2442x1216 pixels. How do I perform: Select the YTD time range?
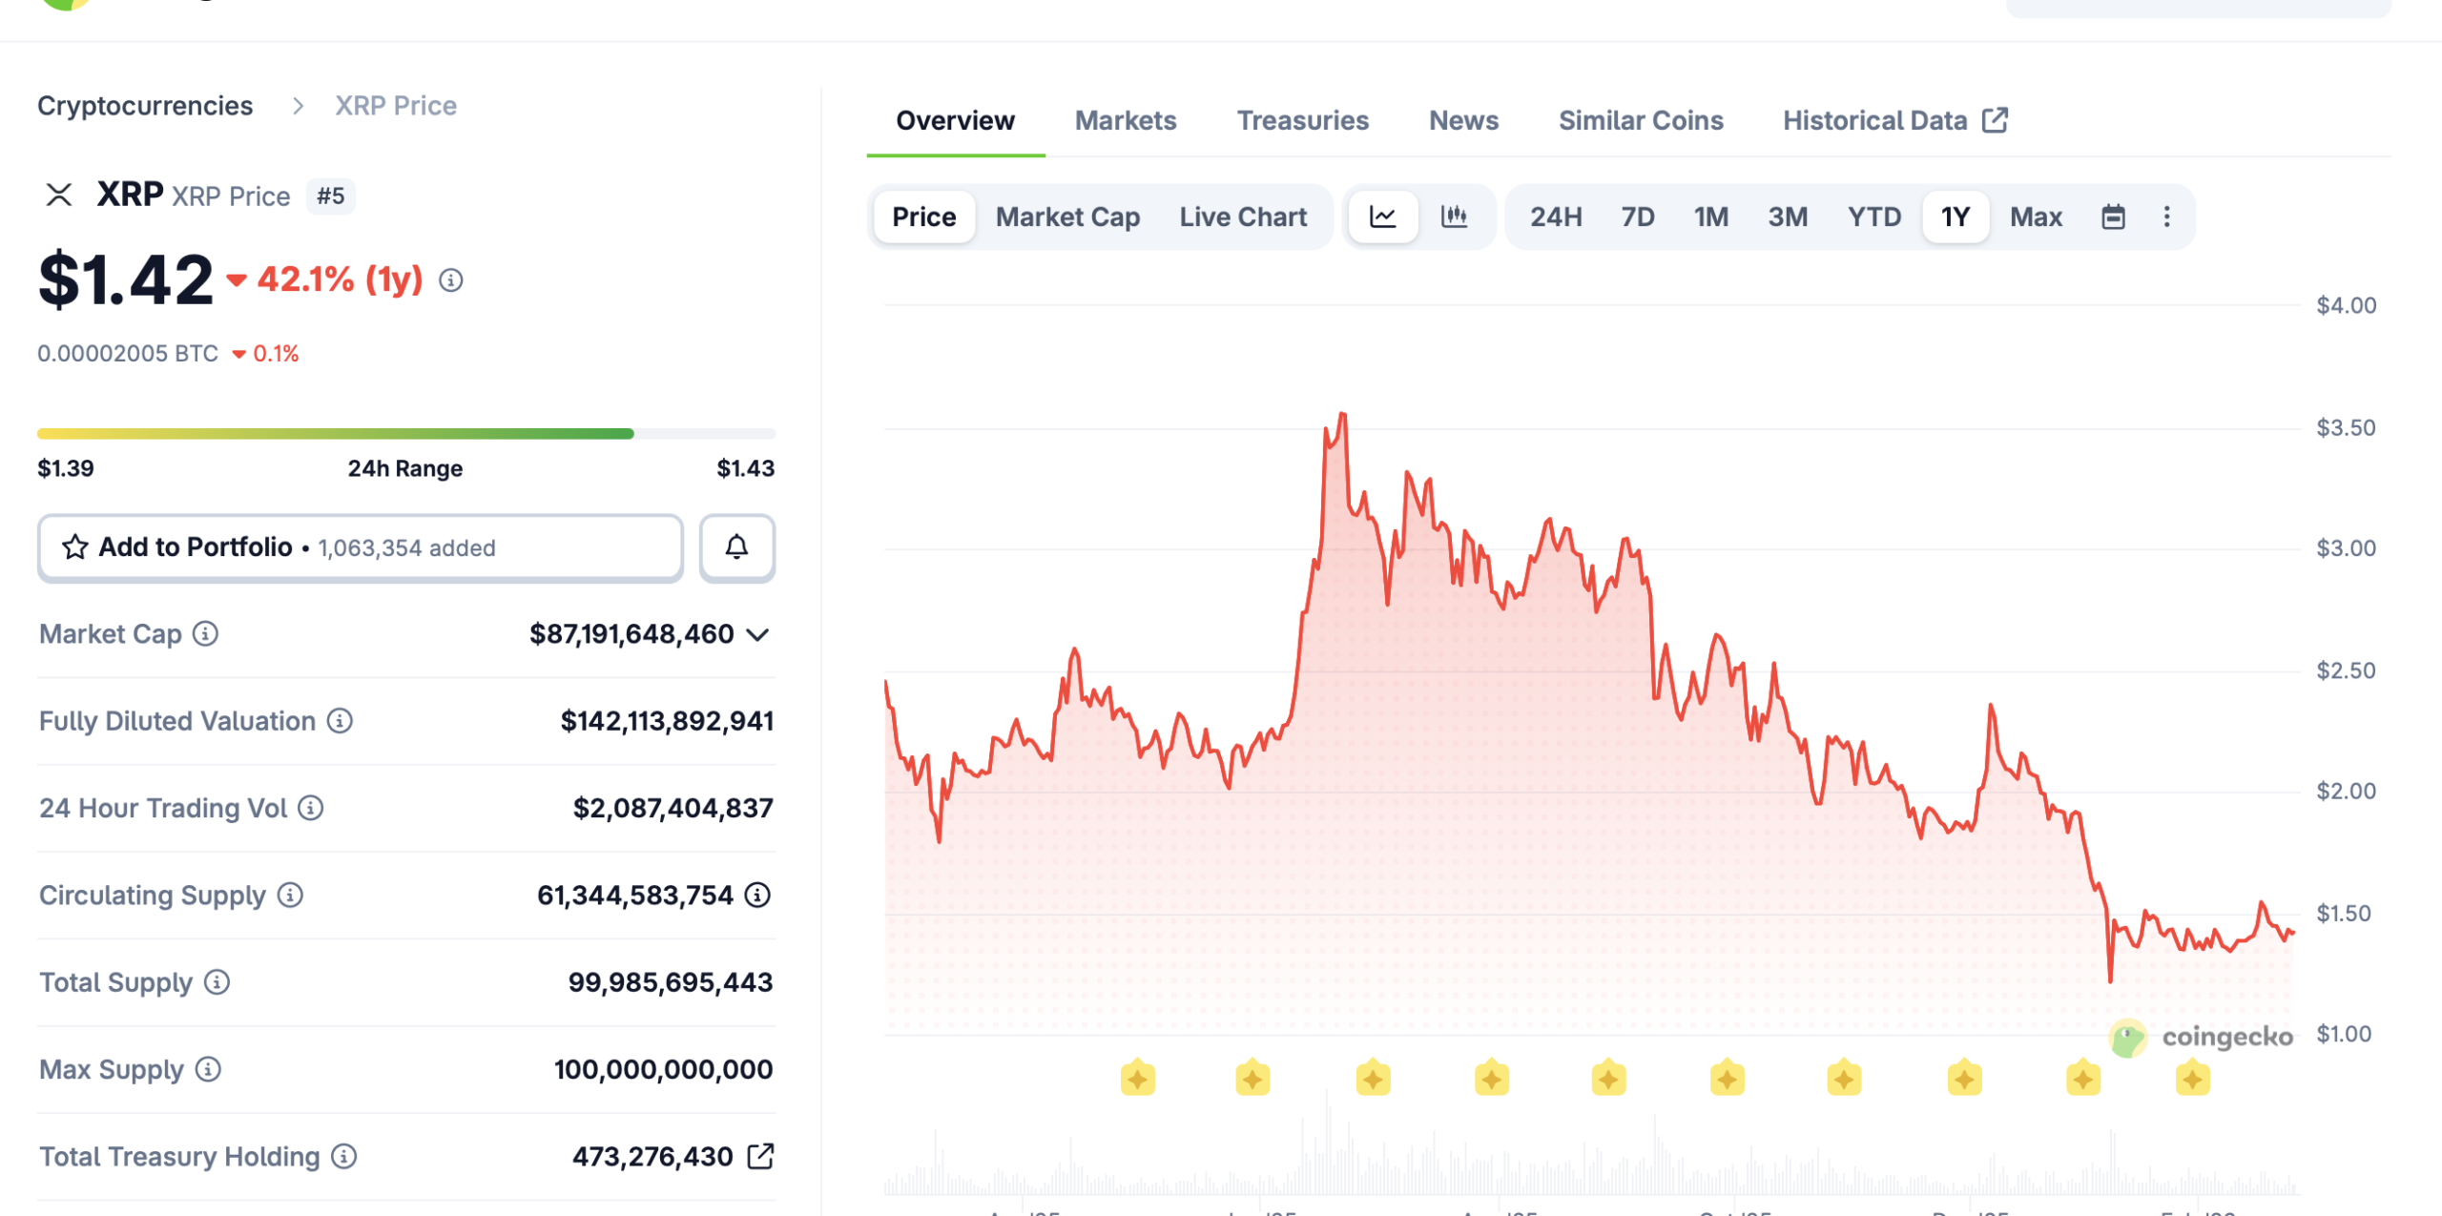[1873, 216]
